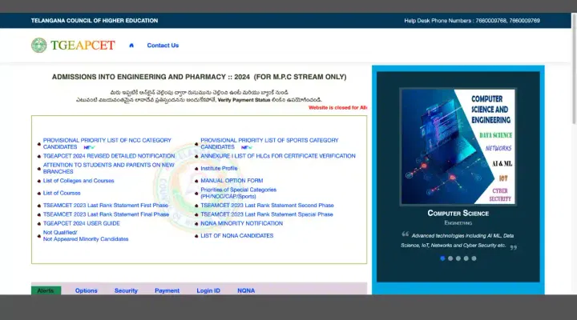Select fourth carousel slide dot
577x320 pixels.
pyautogui.click(x=466, y=258)
